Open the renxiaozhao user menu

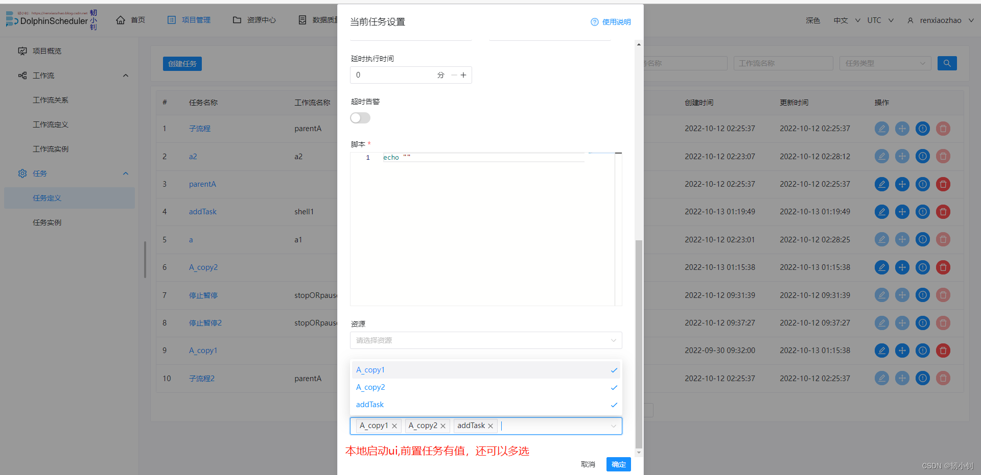tap(941, 20)
